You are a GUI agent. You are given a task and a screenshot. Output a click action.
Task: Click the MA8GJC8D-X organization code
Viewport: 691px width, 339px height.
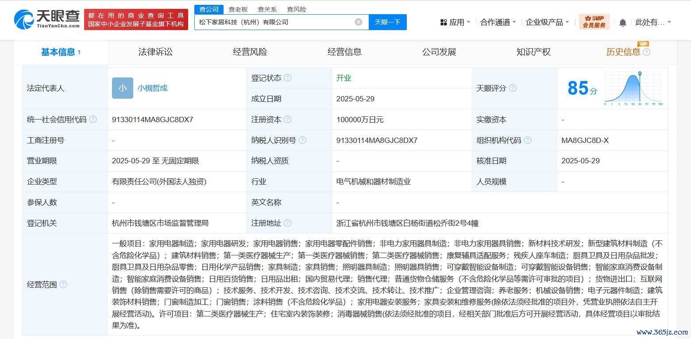pos(585,140)
